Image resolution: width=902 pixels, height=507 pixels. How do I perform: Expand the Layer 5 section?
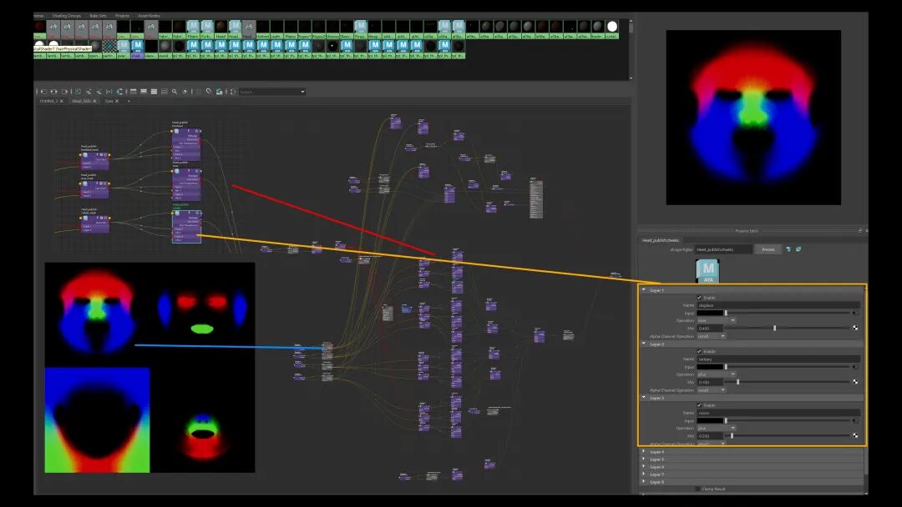[x=644, y=459]
